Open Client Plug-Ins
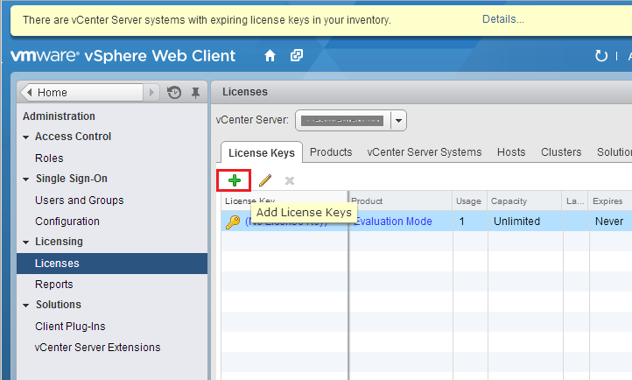Image resolution: width=632 pixels, height=380 pixels. [x=70, y=326]
